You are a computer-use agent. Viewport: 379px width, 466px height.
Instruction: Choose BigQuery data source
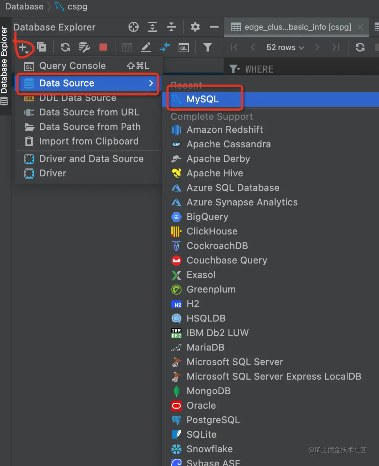(x=270, y=217)
